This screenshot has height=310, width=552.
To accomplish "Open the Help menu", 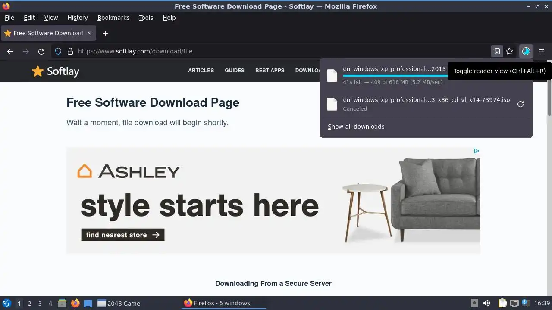I will (169, 18).
